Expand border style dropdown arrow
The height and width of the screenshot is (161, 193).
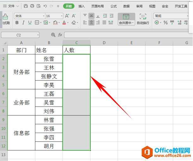point(40,23)
